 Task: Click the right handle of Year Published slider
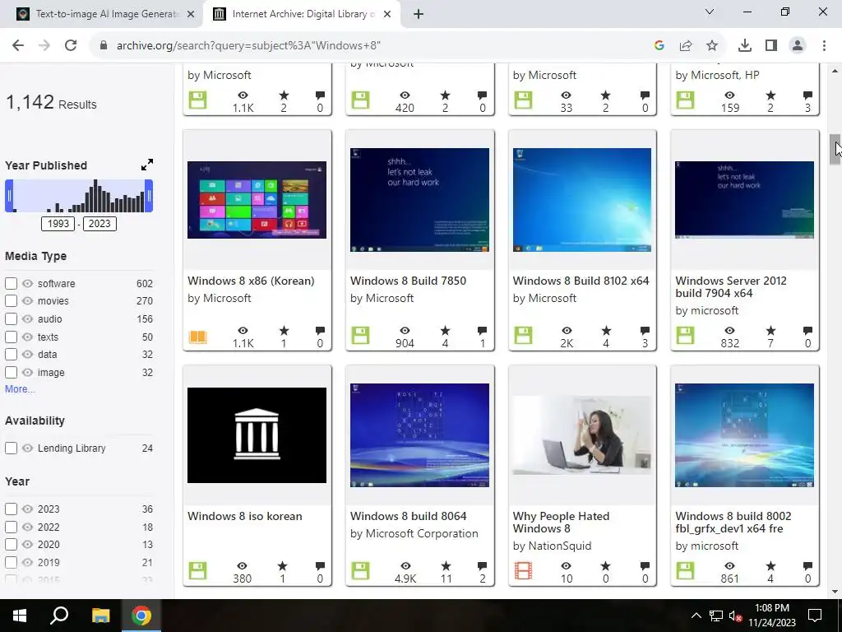click(x=149, y=196)
